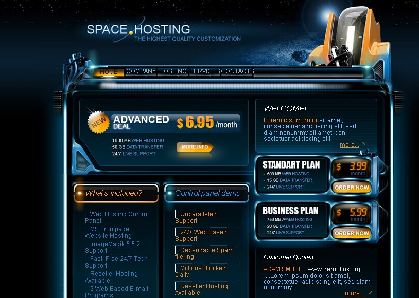Click the $3.99 price display

coord(352,166)
